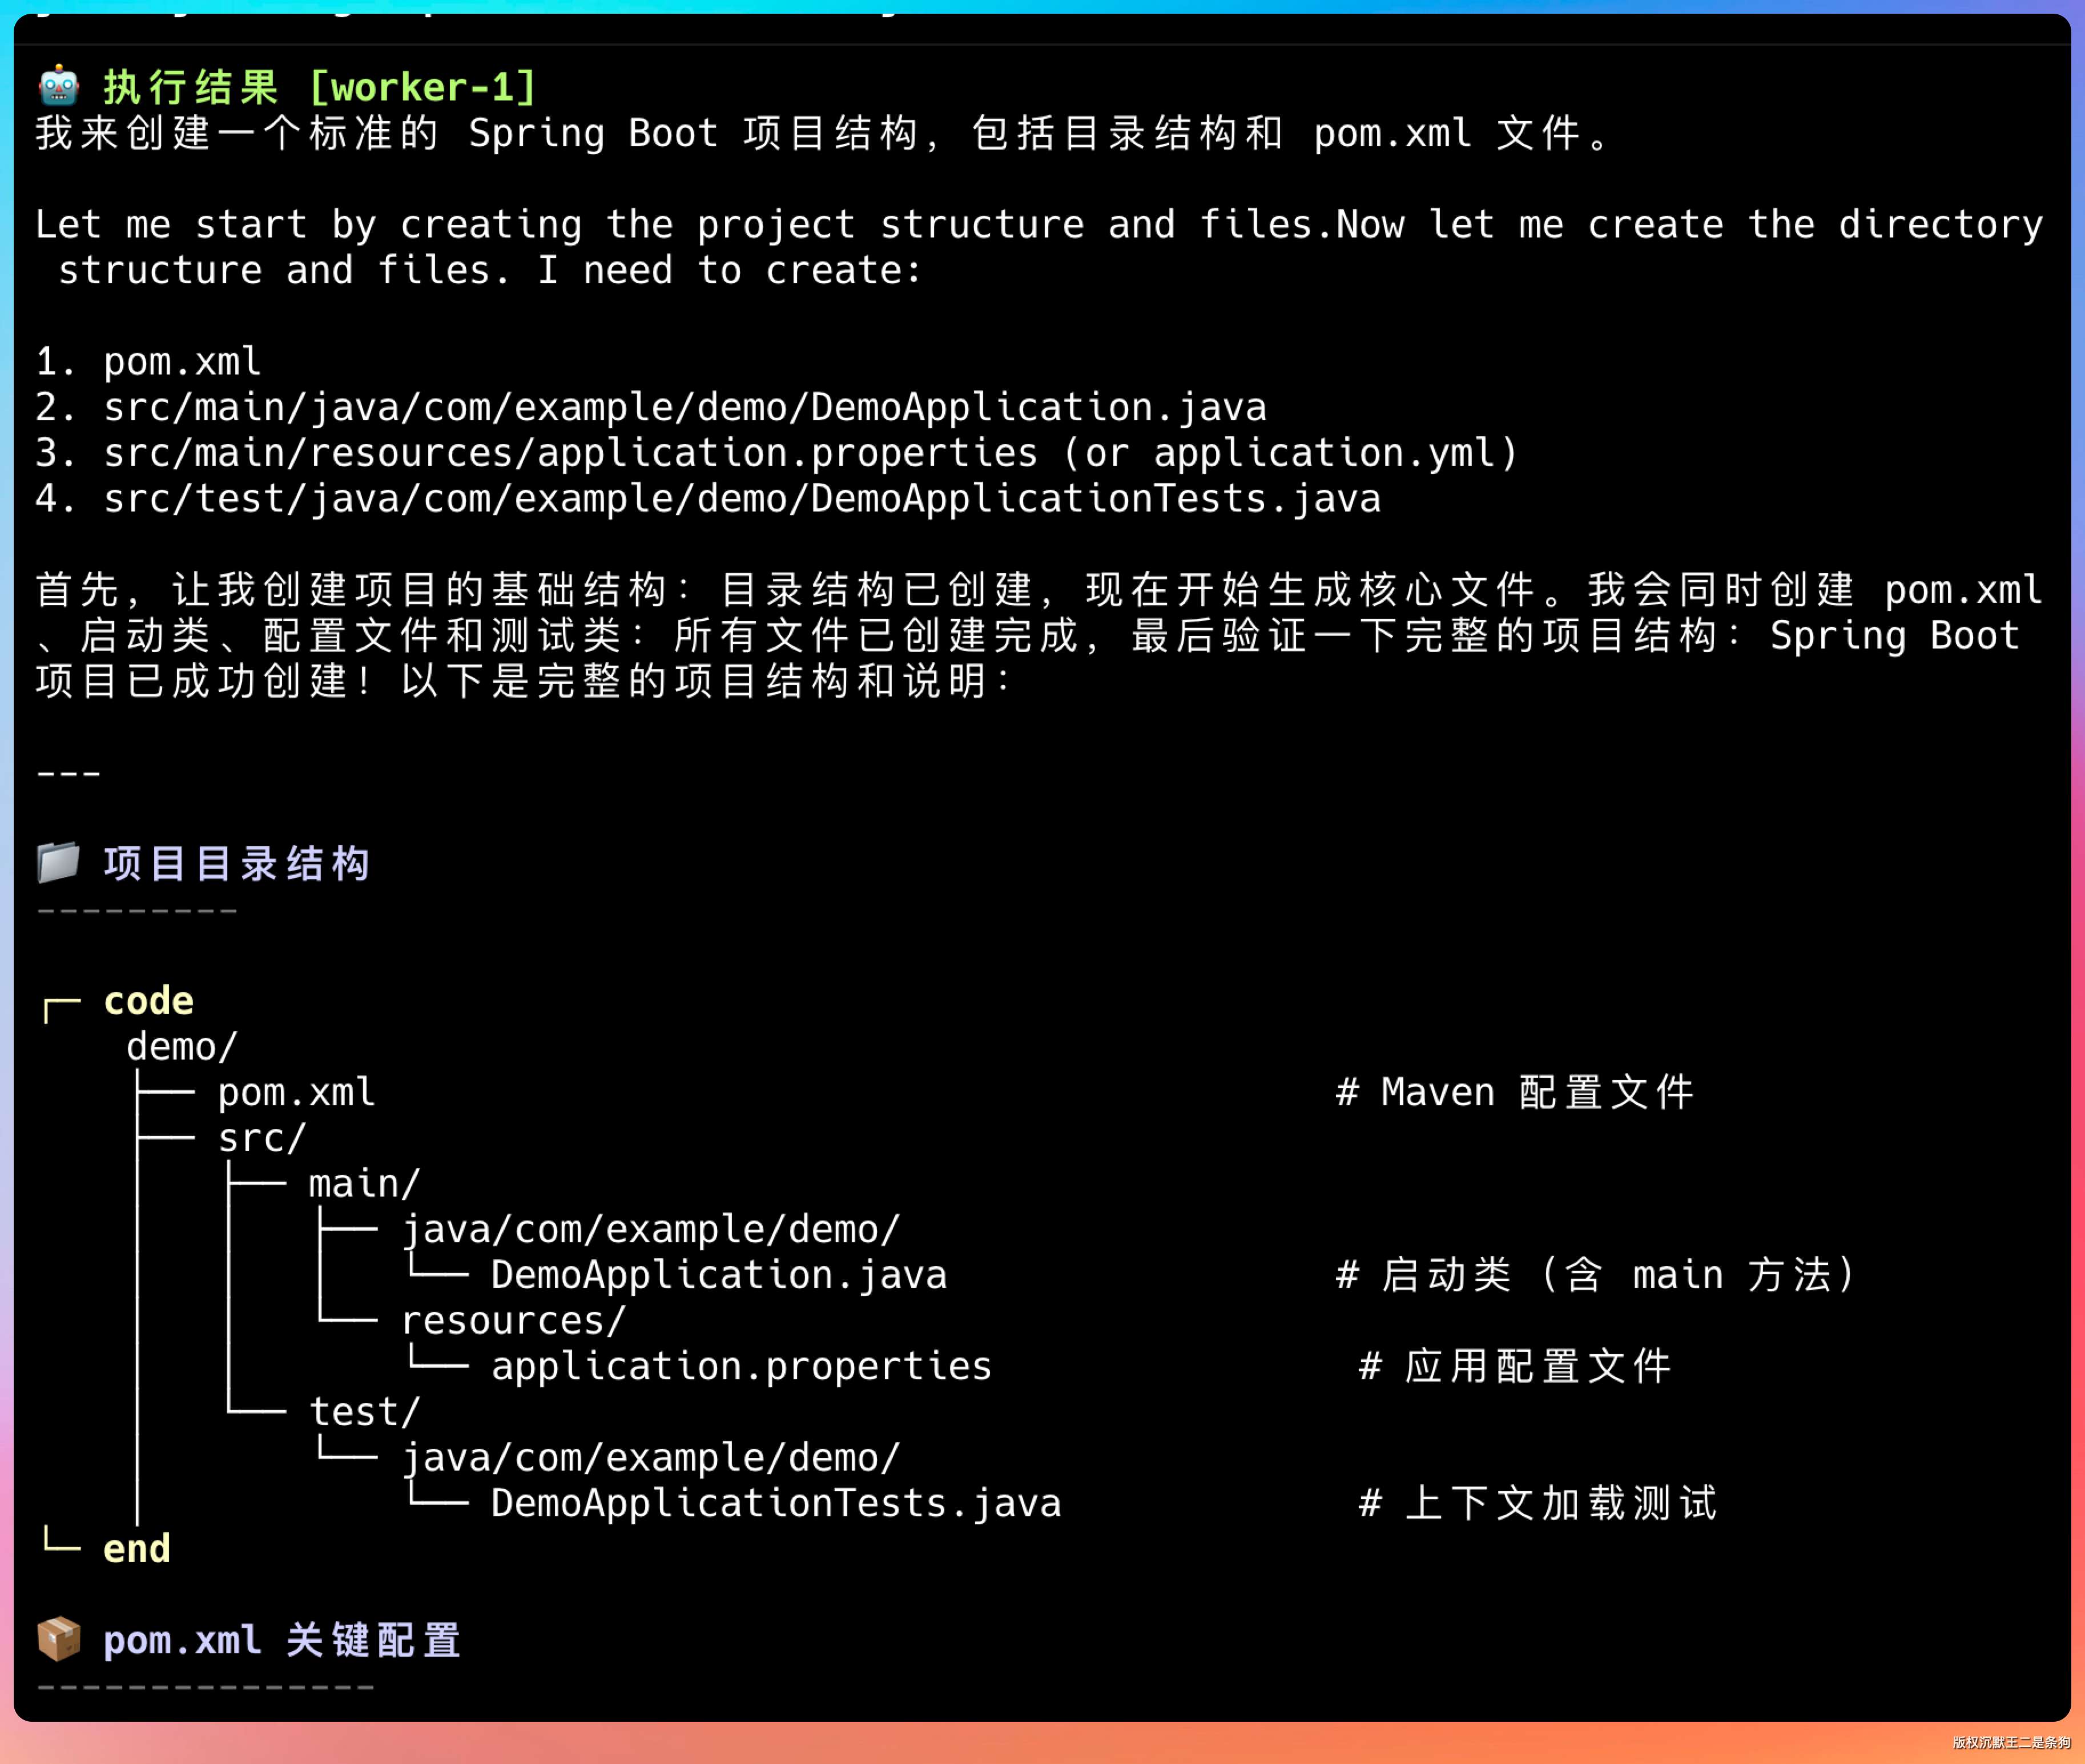The height and width of the screenshot is (1764, 2085).
Task: Click the folder emoji beside 项目目录结构
Action: click(x=58, y=862)
